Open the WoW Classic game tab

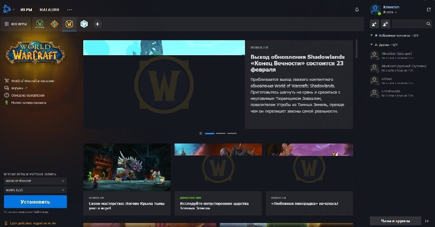(40, 24)
